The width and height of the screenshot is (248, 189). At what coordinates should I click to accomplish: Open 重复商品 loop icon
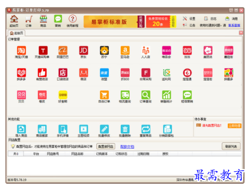tap(146, 131)
